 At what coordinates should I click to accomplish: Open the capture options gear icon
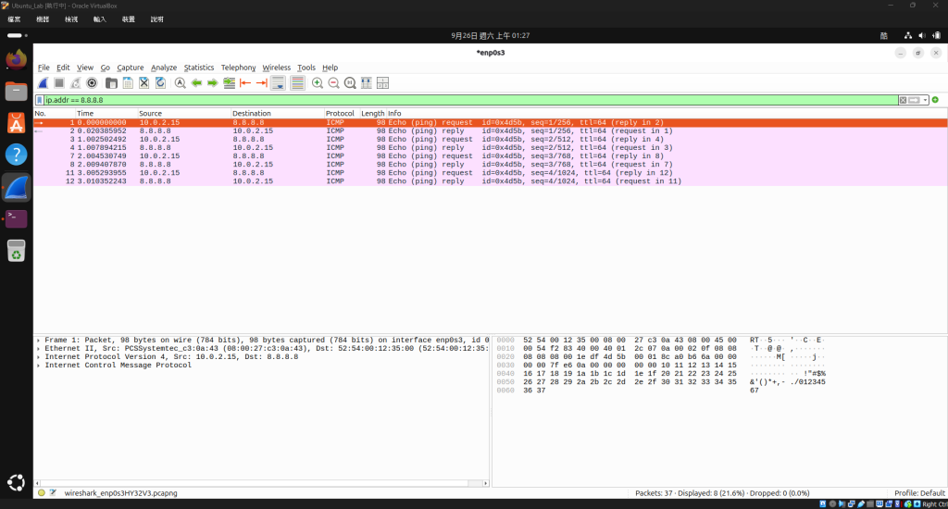tap(92, 83)
